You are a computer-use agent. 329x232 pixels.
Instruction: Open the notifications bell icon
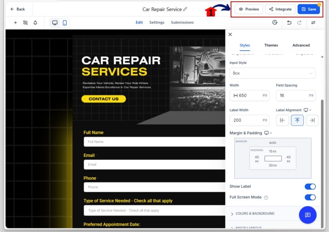click(35, 22)
